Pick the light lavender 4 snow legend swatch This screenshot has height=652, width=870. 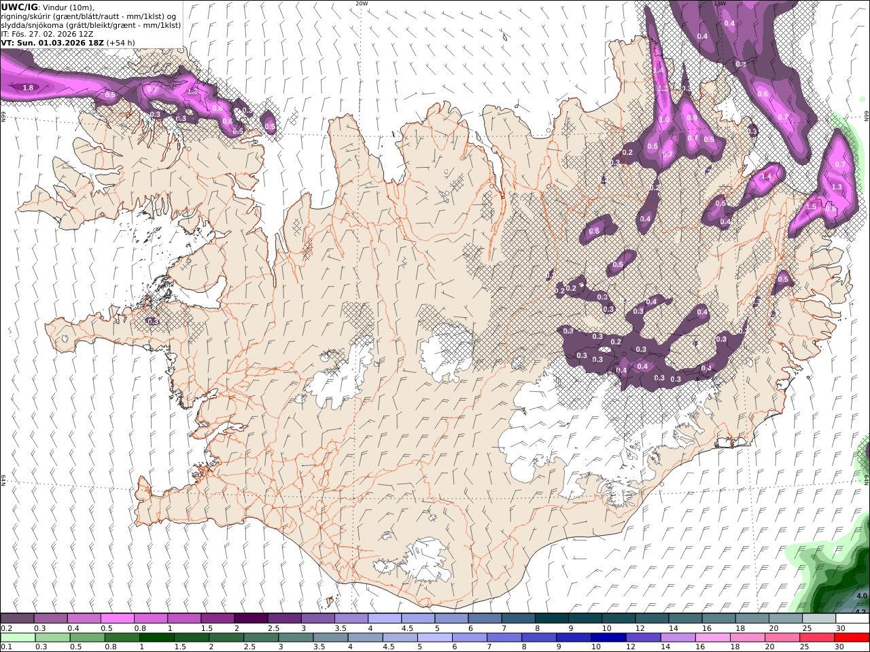384,619
